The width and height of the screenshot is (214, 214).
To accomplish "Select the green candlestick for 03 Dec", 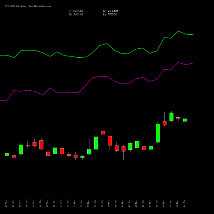I will (89, 152).
